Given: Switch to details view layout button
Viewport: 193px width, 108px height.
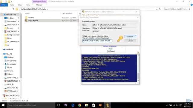Looking at the screenshot, I should pos(188,101).
